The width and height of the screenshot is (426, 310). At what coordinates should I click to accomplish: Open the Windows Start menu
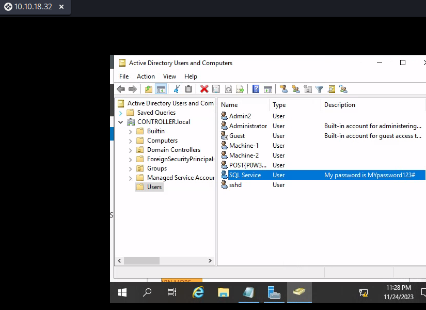pyautogui.click(x=122, y=292)
